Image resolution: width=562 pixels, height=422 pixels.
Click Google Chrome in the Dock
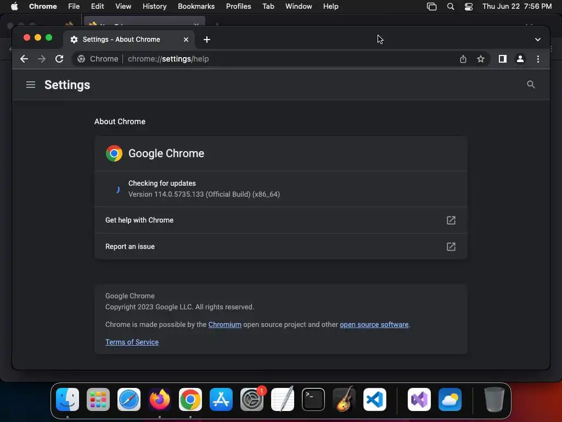[x=190, y=399]
